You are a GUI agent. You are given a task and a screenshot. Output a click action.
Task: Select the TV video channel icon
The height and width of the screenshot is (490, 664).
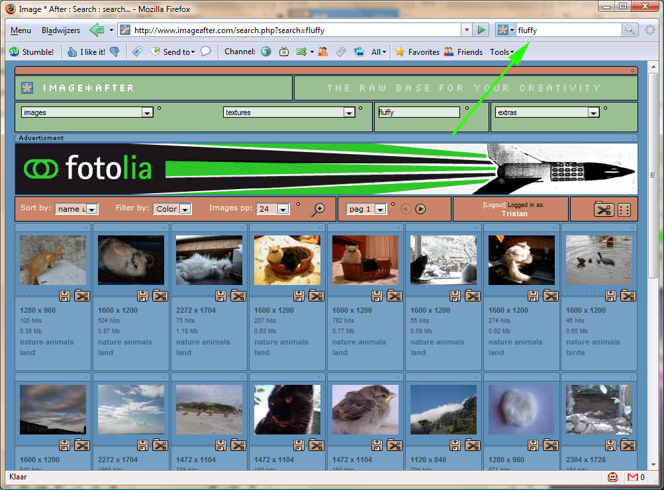coord(284,52)
